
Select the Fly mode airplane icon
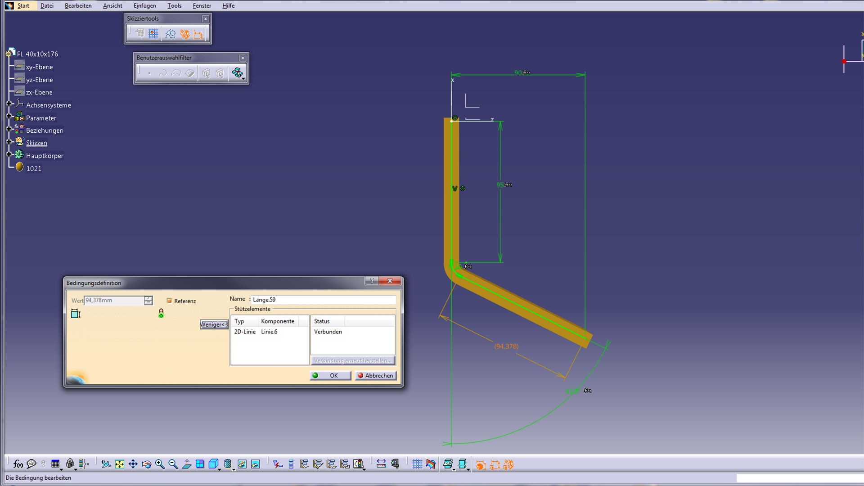(x=106, y=464)
